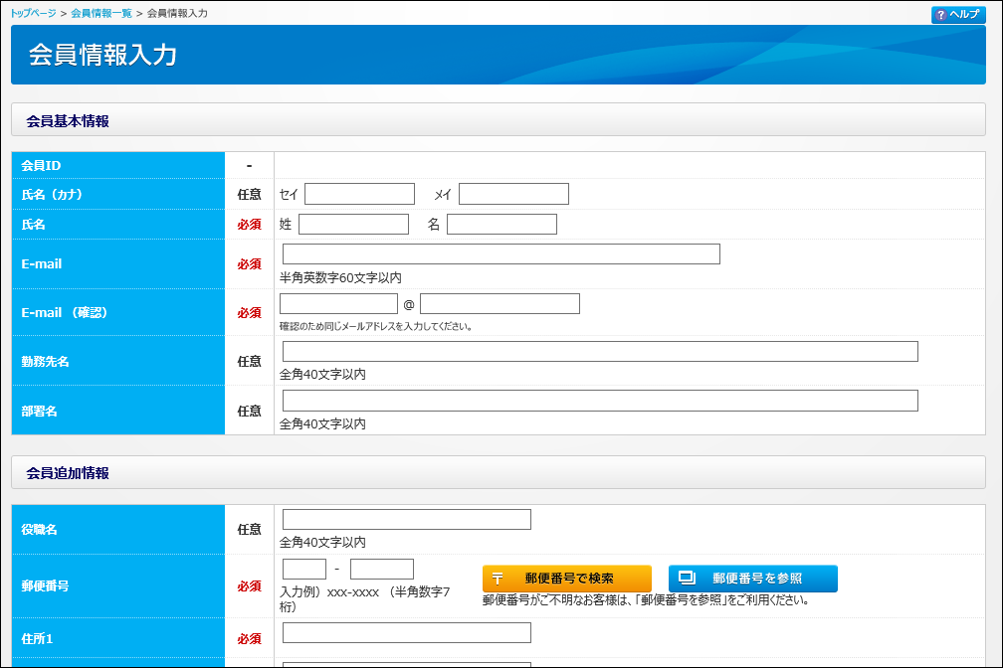Click the help question mark icon
Image resolution: width=1003 pixels, height=668 pixels.
(x=940, y=15)
